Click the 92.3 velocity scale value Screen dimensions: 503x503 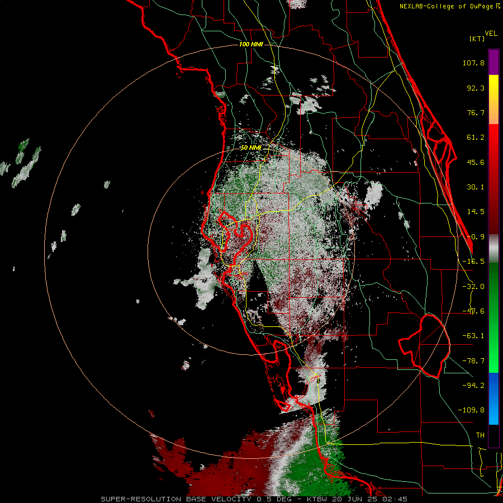pyautogui.click(x=476, y=88)
